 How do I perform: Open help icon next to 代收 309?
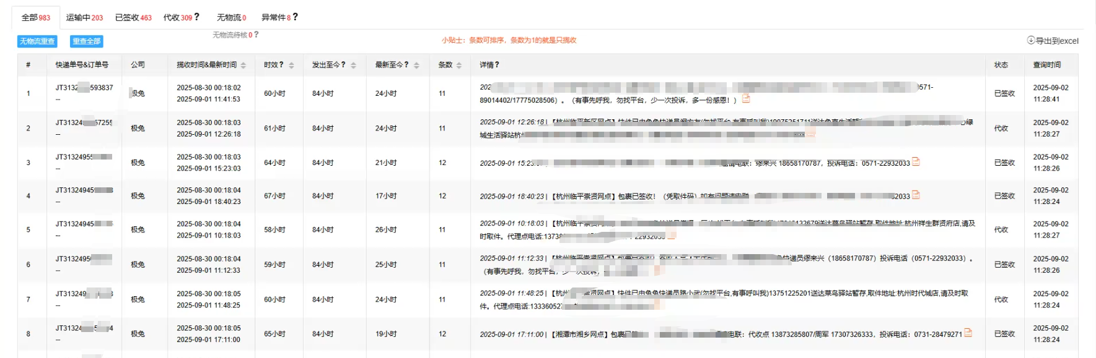pyautogui.click(x=197, y=17)
